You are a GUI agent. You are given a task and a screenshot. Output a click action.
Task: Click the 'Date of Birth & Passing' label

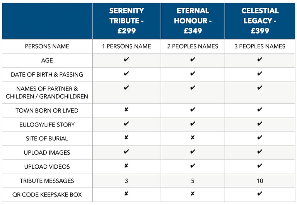point(47,75)
